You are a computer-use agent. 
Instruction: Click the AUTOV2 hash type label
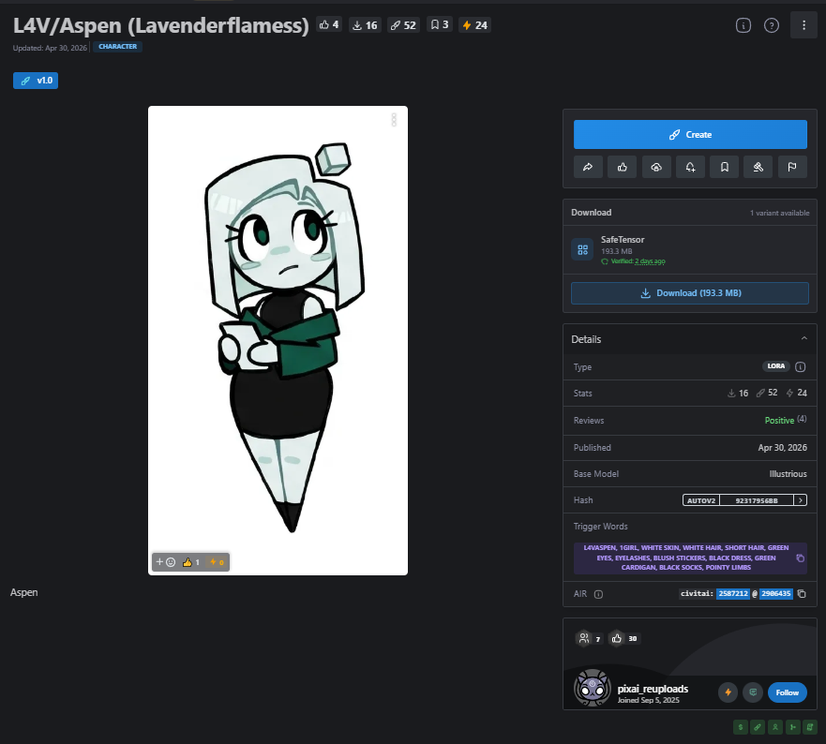click(701, 500)
